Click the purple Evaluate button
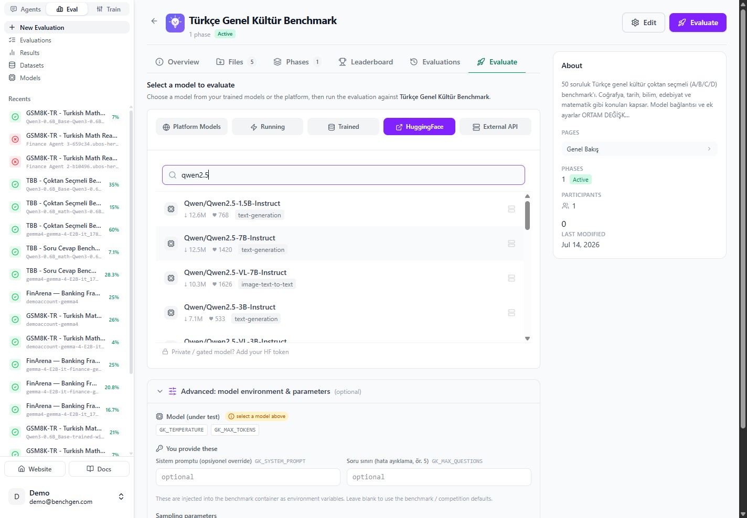 (x=698, y=23)
